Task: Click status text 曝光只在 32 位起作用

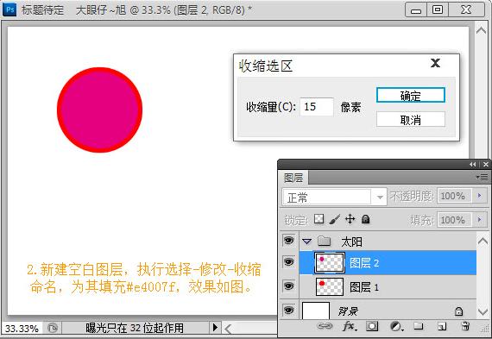Action: click(135, 328)
